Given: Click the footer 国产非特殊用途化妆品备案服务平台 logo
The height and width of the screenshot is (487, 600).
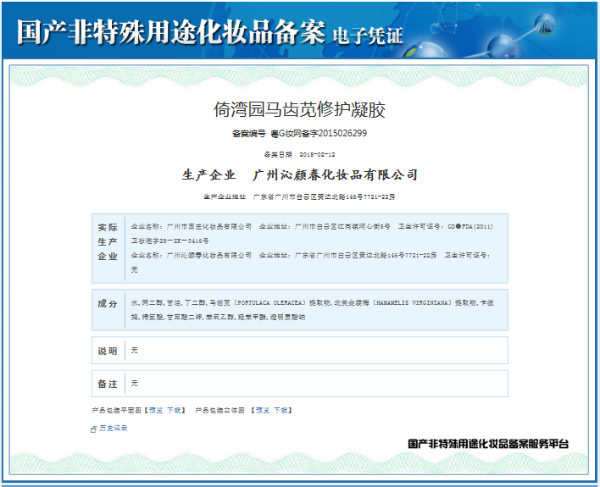Looking at the screenshot, I should (x=488, y=445).
